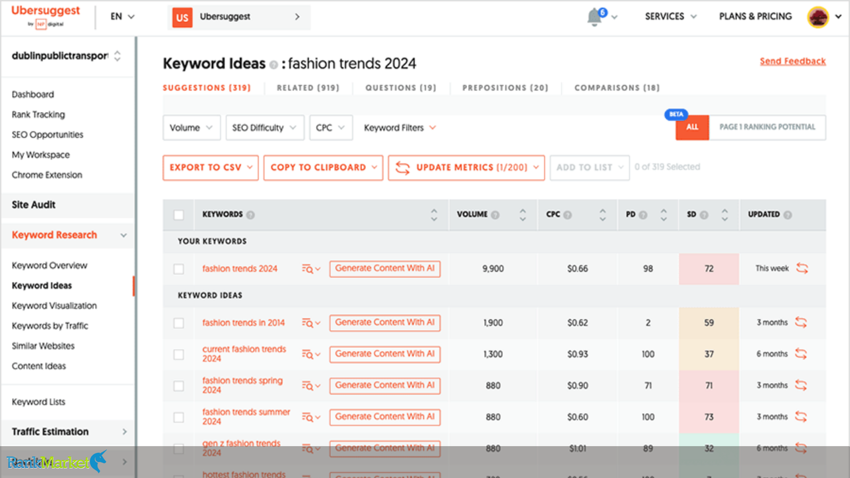The width and height of the screenshot is (850, 478).
Task: Sort by CPC column arrows
Action: tap(602, 214)
